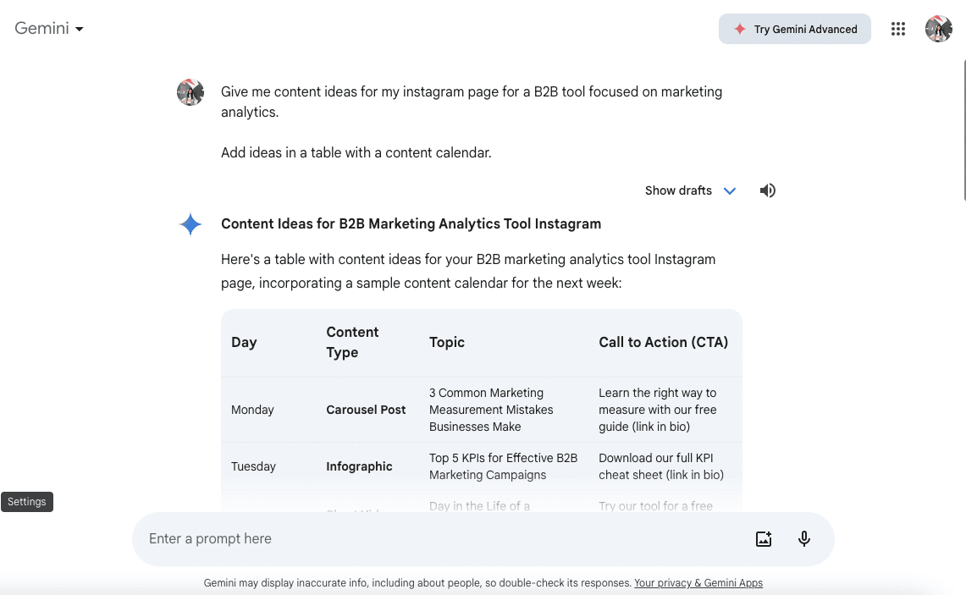Upload an image to the prompt
Screen dimensions: 966x595
coord(764,538)
